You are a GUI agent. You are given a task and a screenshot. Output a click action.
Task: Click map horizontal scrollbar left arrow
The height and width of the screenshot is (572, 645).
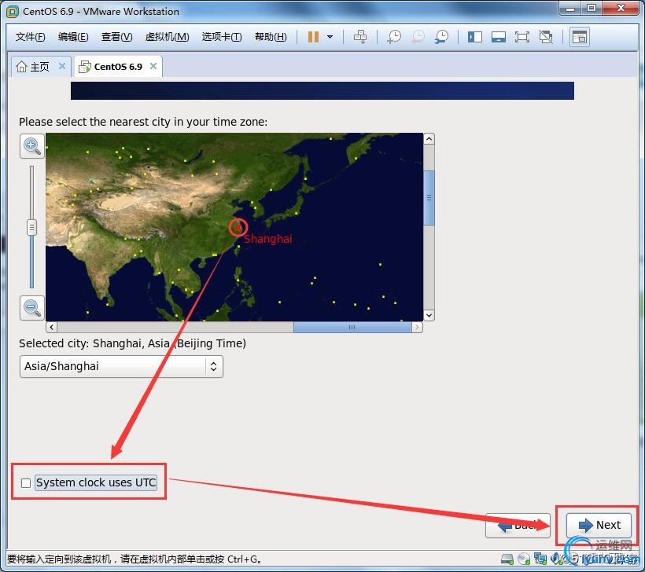(x=51, y=327)
